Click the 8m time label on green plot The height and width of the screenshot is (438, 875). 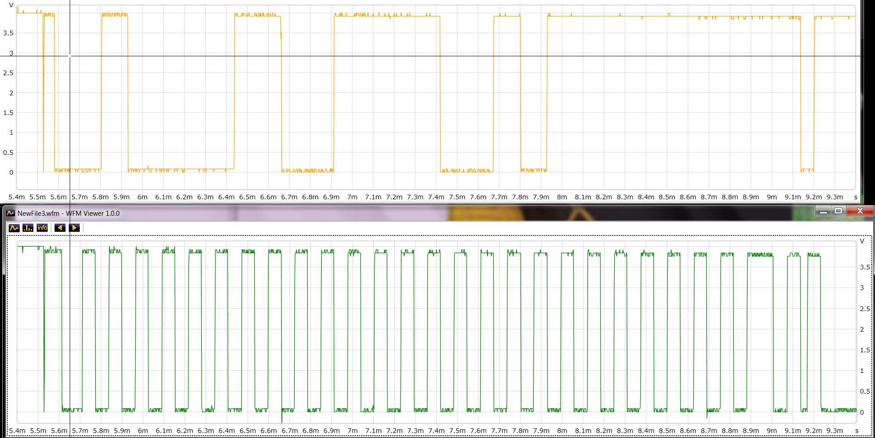point(562,431)
